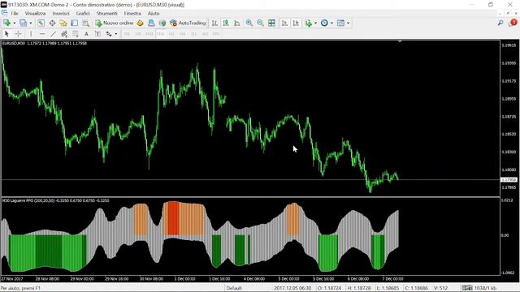Select the crosshair tool

[18, 34]
